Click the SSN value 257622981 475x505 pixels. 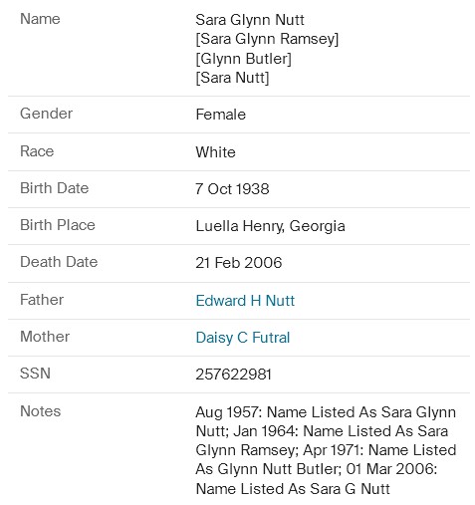click(x=233, y=375)
